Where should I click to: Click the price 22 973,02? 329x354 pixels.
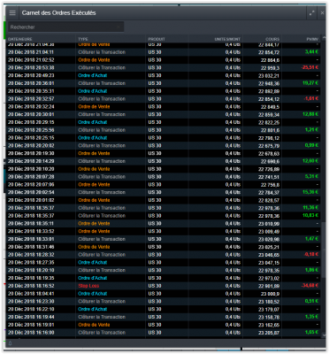tap(269, 278)
